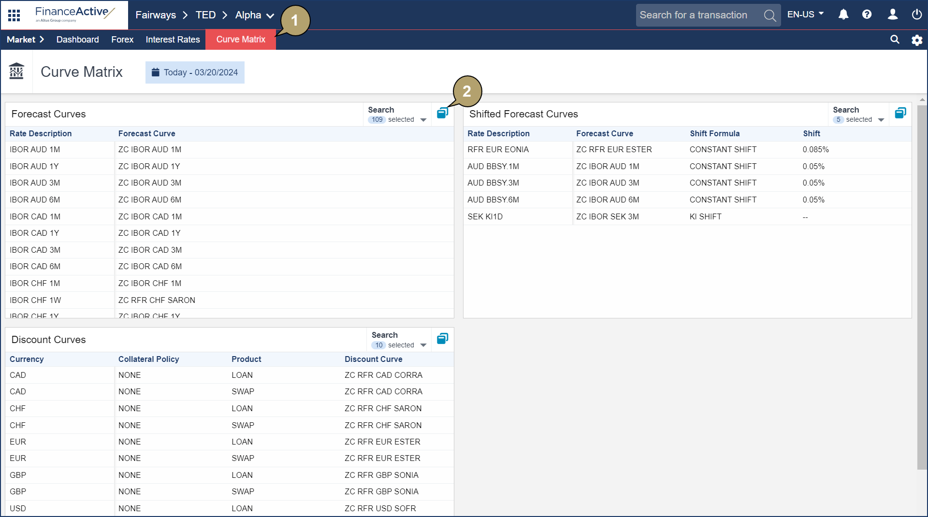Click the Shift column header
This screenshot has width=928, height=517.
click(812, 133)
